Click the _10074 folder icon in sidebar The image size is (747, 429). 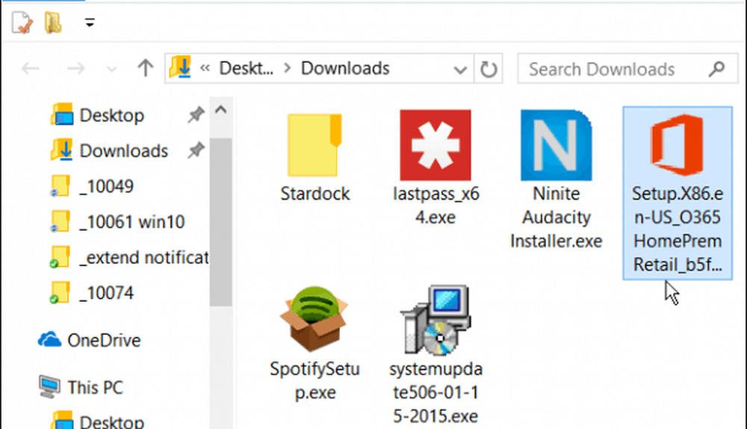coord(60,293)
